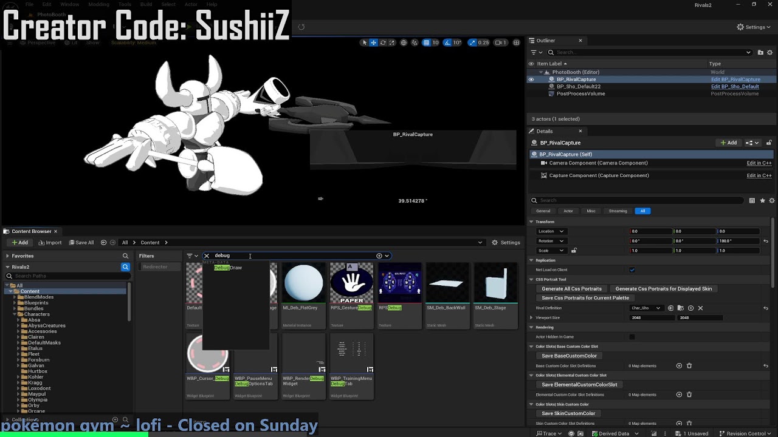Open Outliner settings gear
Screen dimensions: 778x437
771,52
